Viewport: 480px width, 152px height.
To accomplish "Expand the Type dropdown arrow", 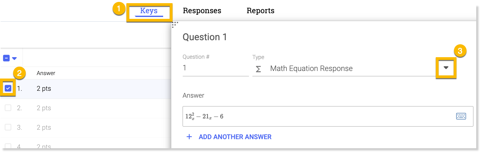I will (446, 68).
